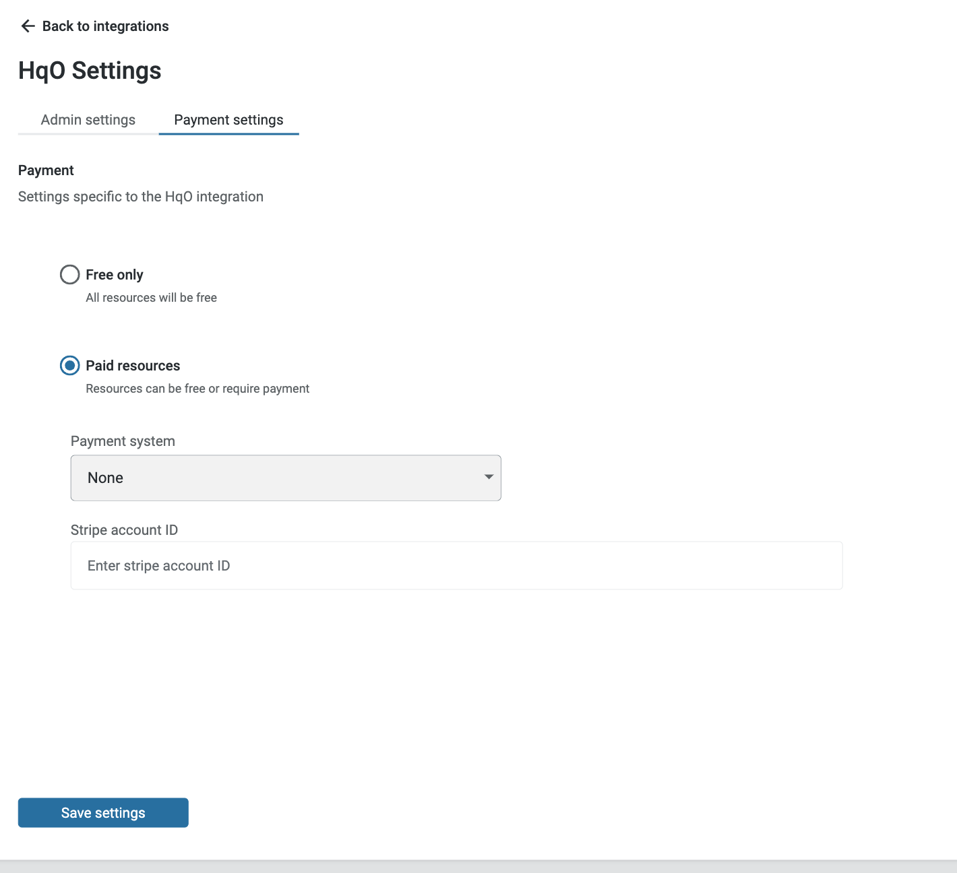Click the Free only label text
The image size is (957, 873).
coord(115,275)
